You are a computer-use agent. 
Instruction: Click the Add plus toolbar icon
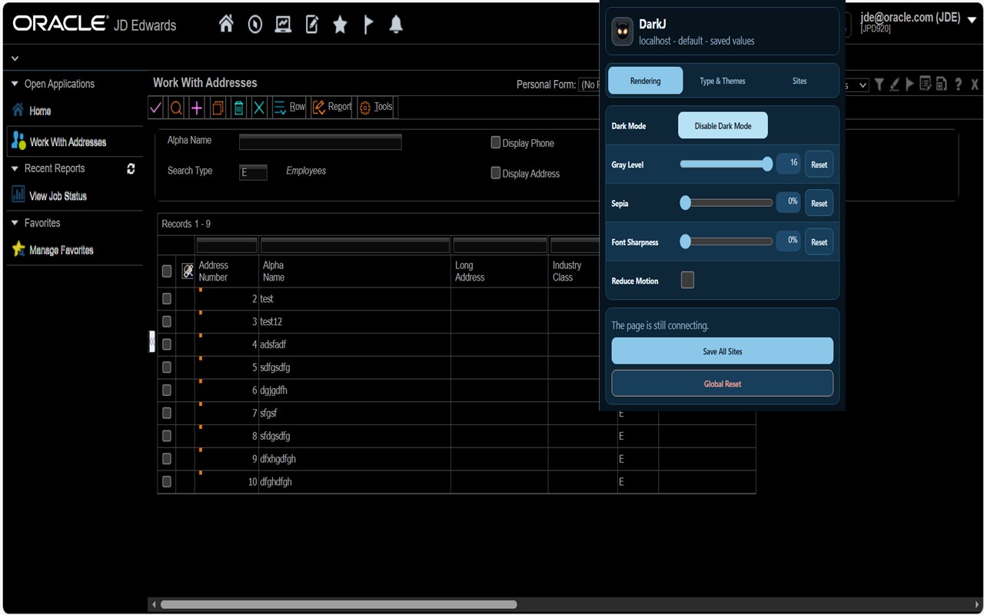[x=197, y=108]
